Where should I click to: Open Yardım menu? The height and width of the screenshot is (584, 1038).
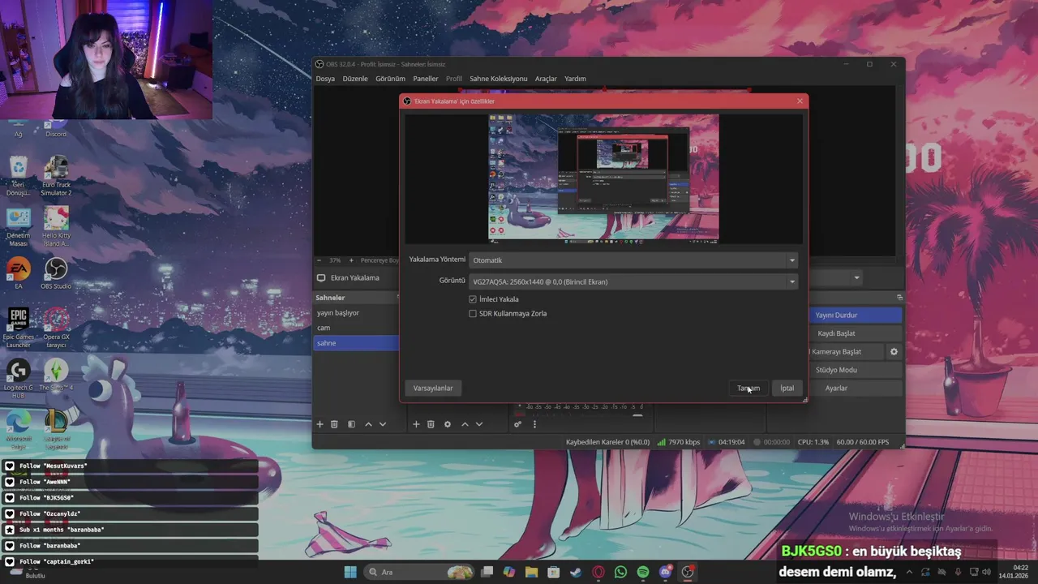[x=575, y=79]
